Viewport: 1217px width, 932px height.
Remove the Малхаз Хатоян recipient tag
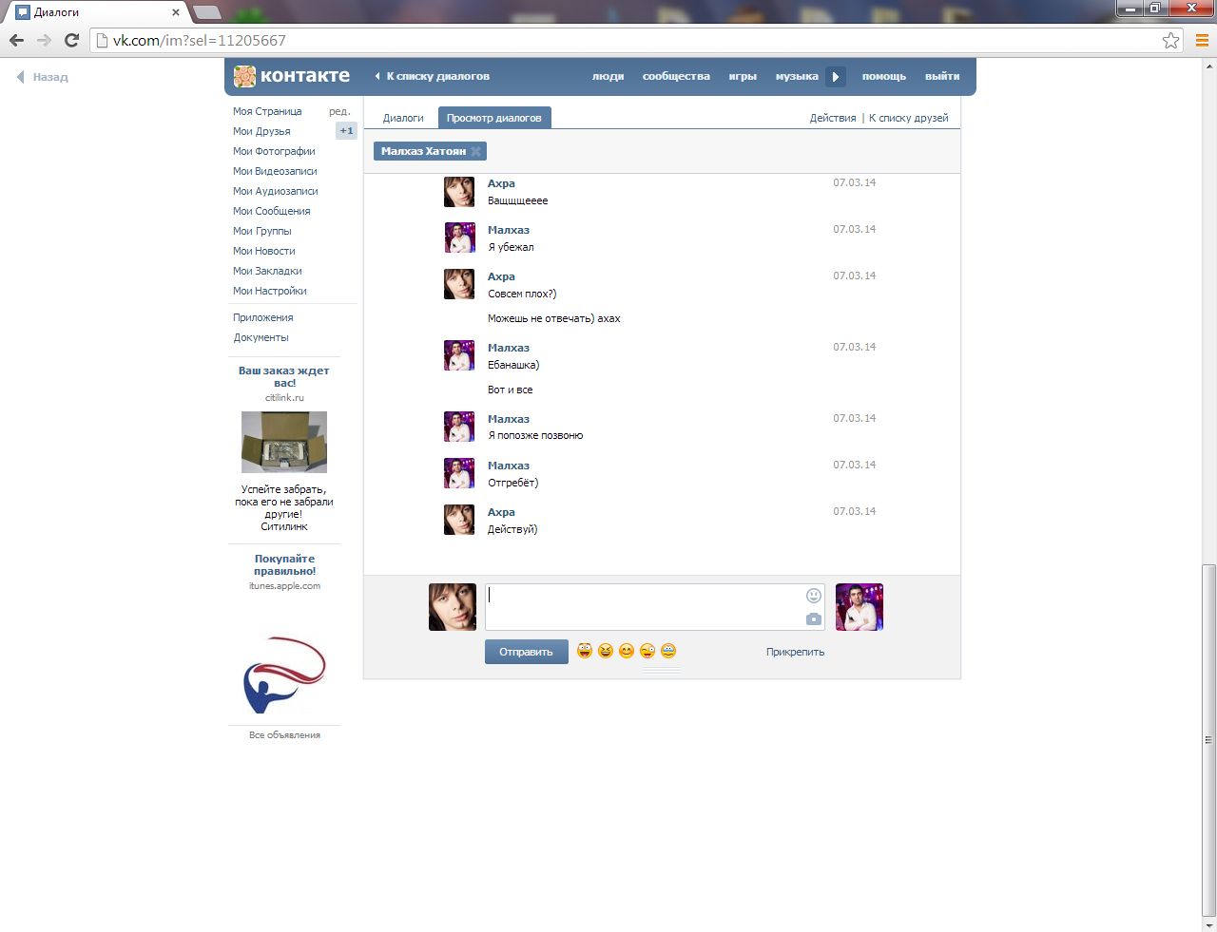coord(476,151)
